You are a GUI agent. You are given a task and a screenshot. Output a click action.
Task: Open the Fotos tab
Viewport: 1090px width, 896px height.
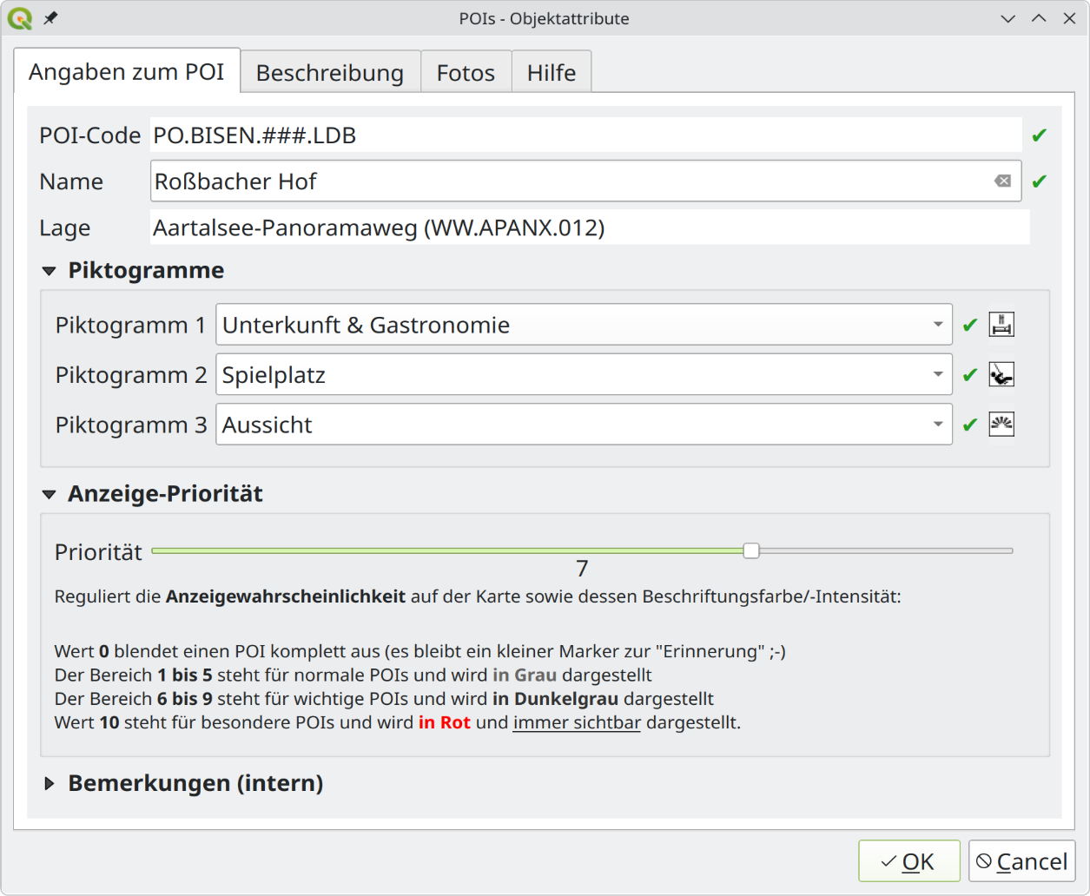(466, 73)
